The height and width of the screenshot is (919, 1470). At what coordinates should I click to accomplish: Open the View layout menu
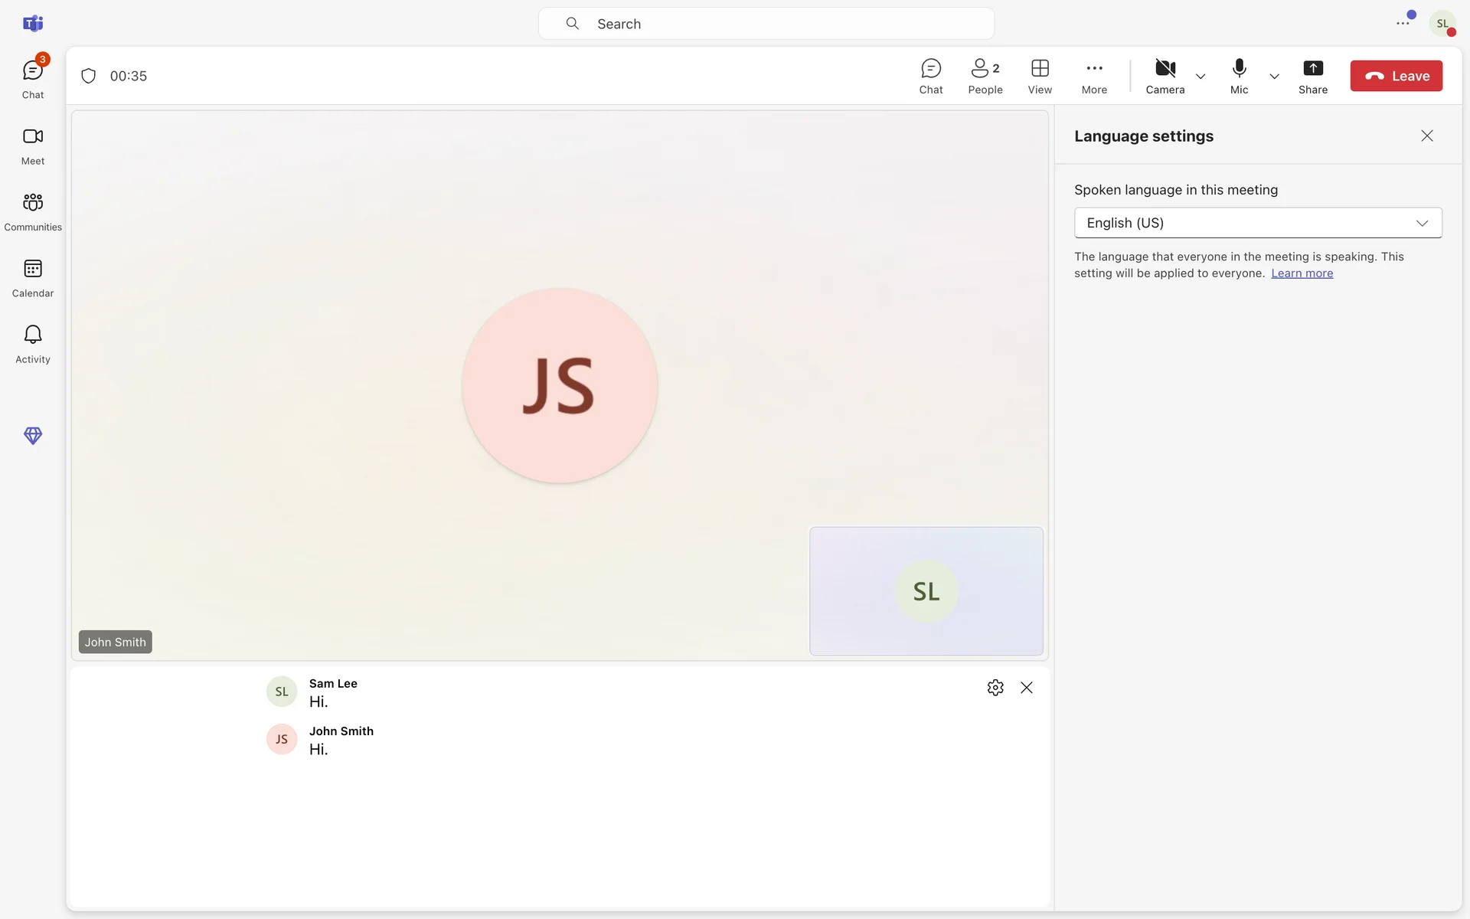point(1040,77)
